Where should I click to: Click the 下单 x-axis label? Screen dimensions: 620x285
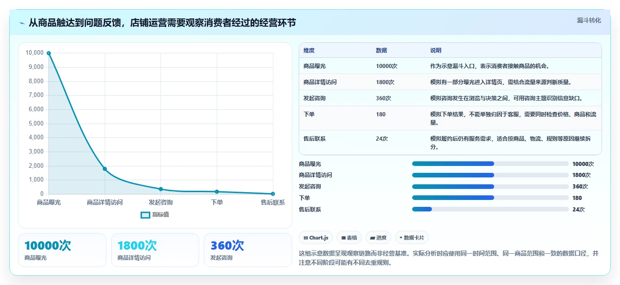pos(217,203)
